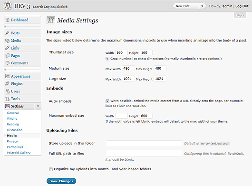Click the Log Out link
Image resolution: width=252 pixels, height=186 pixels.
click(x=242, y=6)
